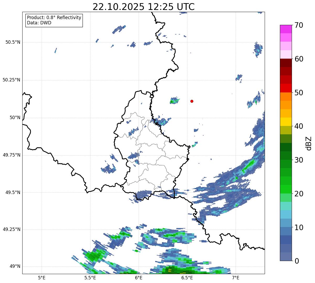Viewport: 315px width, 283px height.
Task: Pick the olive colorbar swatch below 40
Action: 286,130
